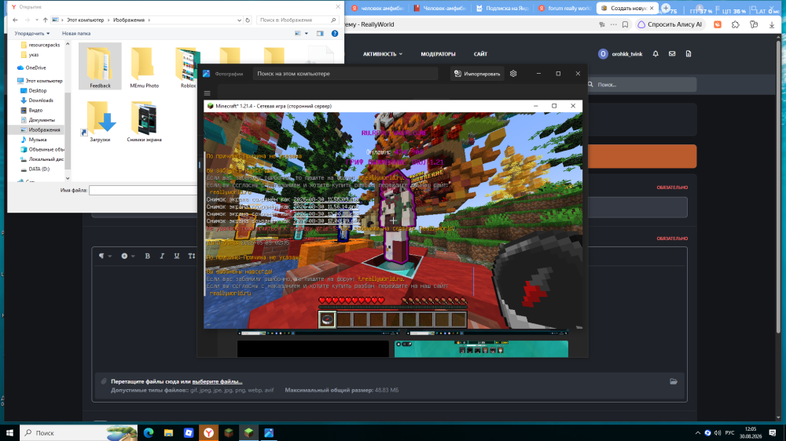Show hidden system tray icons

698,433
